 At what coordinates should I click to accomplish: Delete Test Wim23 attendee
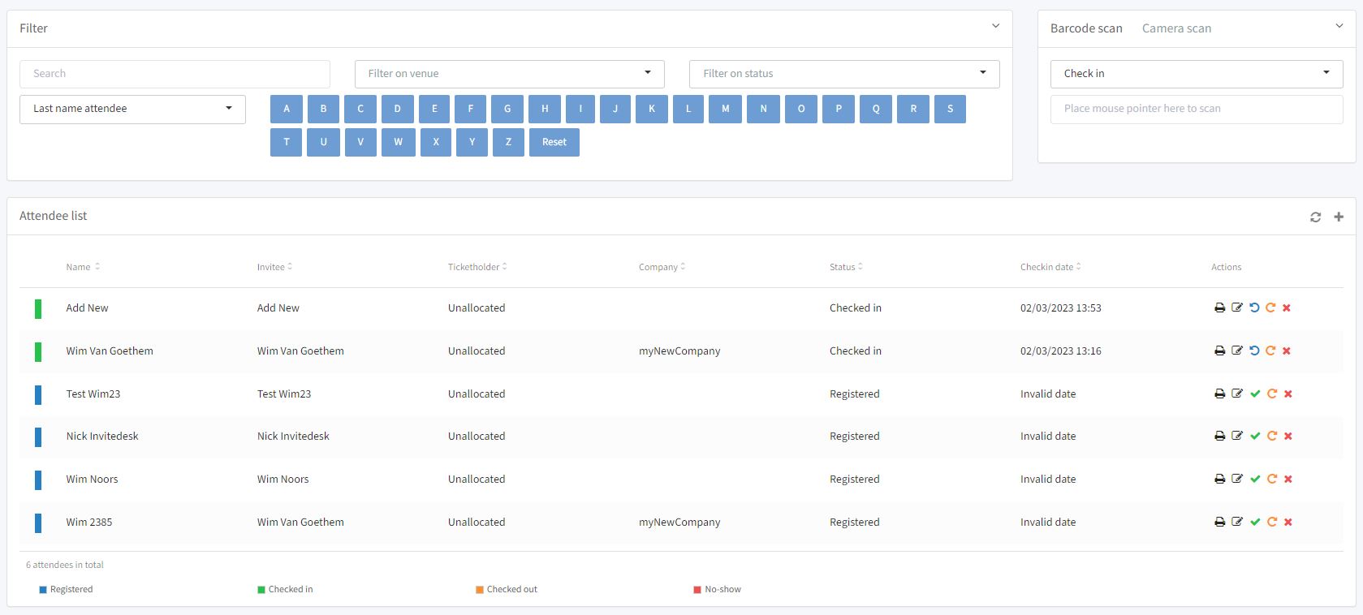point(1288,394)
